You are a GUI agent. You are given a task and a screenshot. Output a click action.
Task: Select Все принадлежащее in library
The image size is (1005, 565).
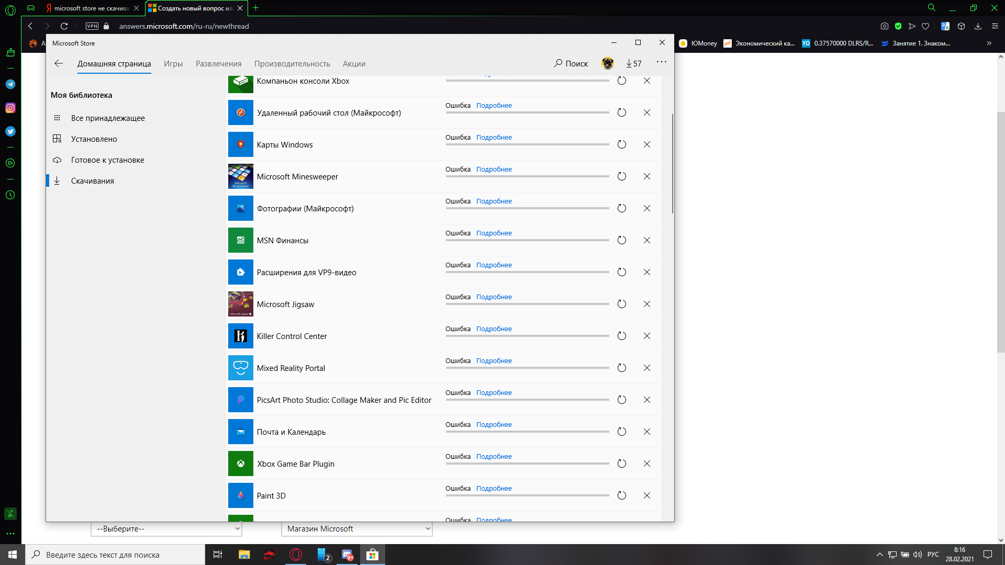pos(108,118)
